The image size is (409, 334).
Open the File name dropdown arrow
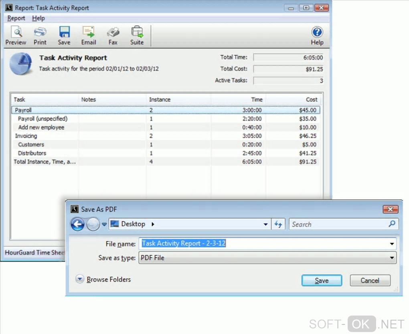click(392, 244)
